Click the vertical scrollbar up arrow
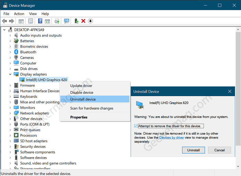 pyautogui.click(x=238, y=30)
